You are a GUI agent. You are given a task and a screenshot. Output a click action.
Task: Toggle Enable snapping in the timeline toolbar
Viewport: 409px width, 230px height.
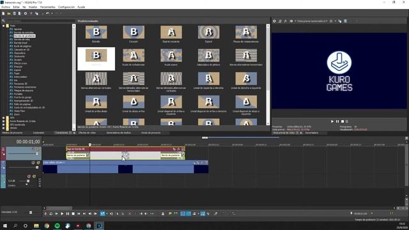(183, 213)
